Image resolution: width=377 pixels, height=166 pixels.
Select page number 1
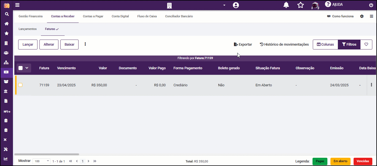pyautogui.click(x=82, y=161)
